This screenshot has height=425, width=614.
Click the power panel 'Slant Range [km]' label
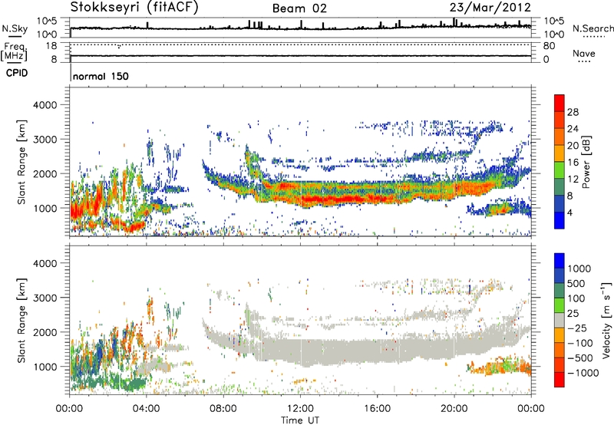click(21, 162)
